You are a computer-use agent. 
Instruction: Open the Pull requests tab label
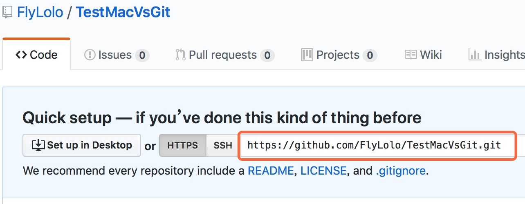pos(223,55)
